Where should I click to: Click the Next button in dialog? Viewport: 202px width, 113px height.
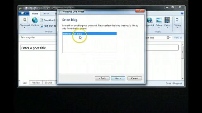[118, 78]
